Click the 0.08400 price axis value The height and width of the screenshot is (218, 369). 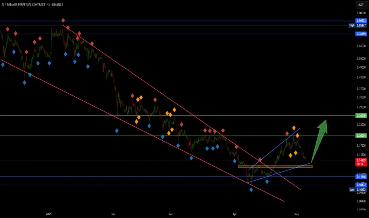click(361, 201)
